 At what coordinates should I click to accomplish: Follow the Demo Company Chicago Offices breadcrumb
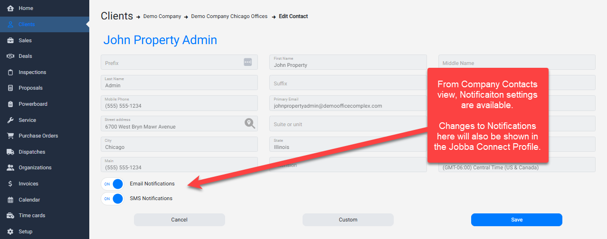[x=229, y=16]
